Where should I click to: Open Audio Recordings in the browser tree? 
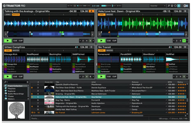pos(16,94)
